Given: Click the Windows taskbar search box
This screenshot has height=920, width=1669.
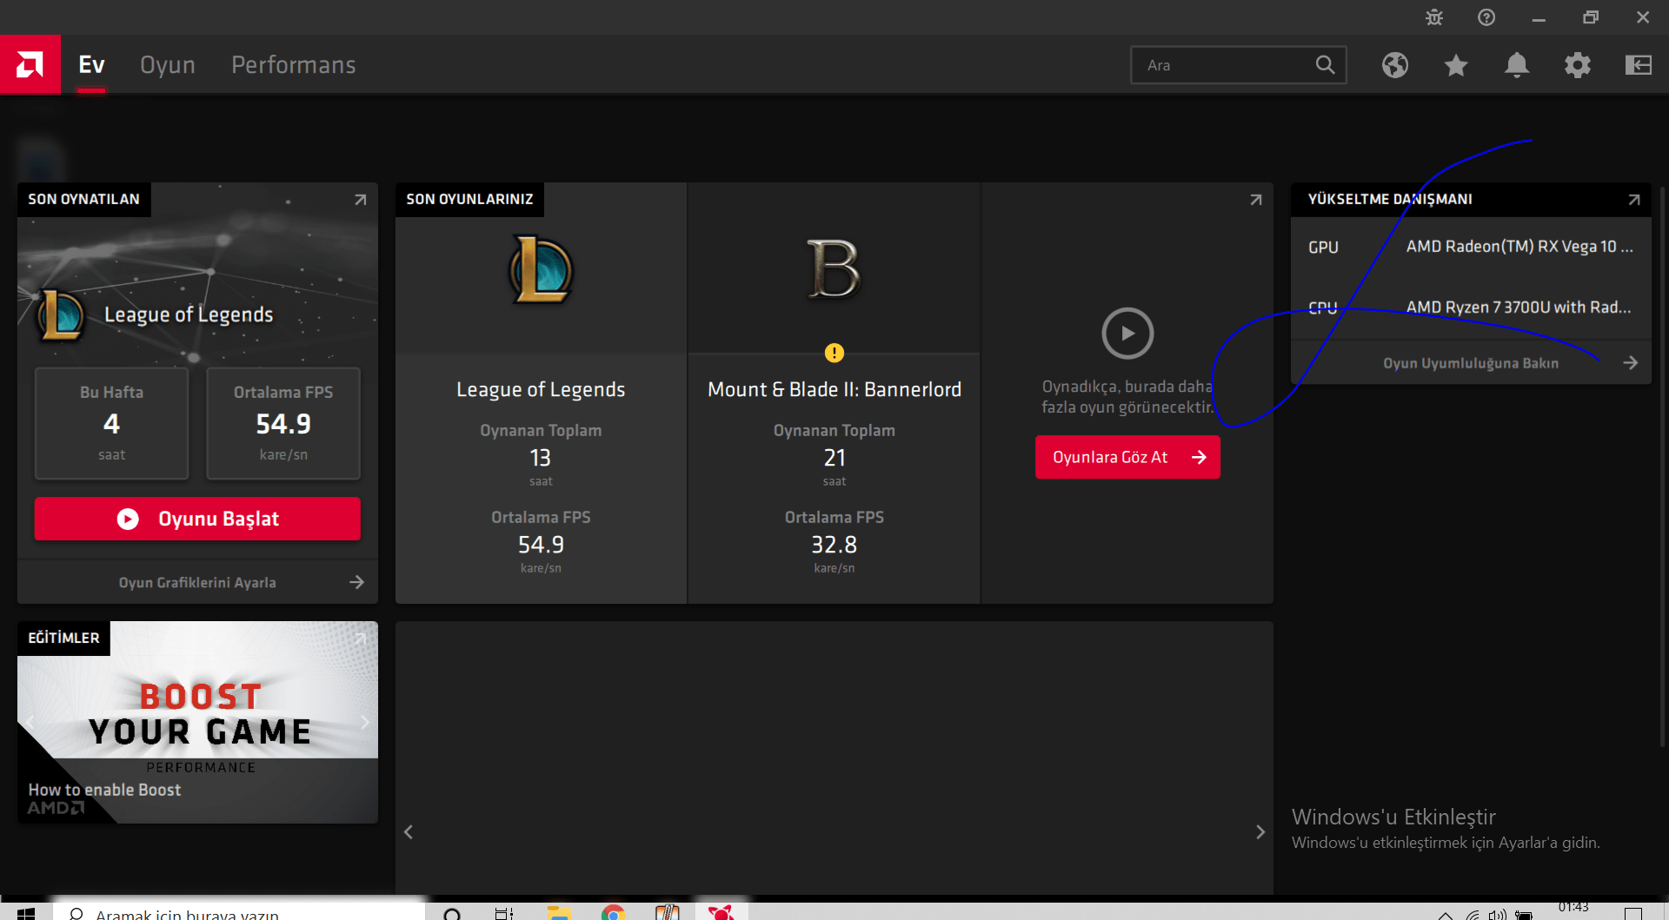Looking at the screenshot, I should [x=239, y=912].
